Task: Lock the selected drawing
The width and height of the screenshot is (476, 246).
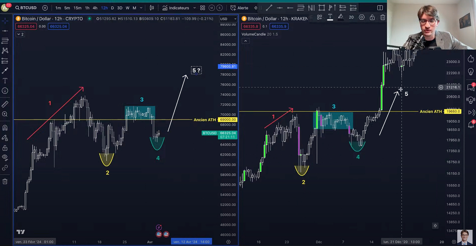Action: (372, 17)
